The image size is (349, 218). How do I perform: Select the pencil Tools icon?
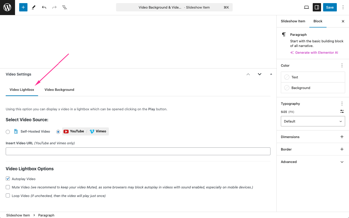tap(34, 8)
